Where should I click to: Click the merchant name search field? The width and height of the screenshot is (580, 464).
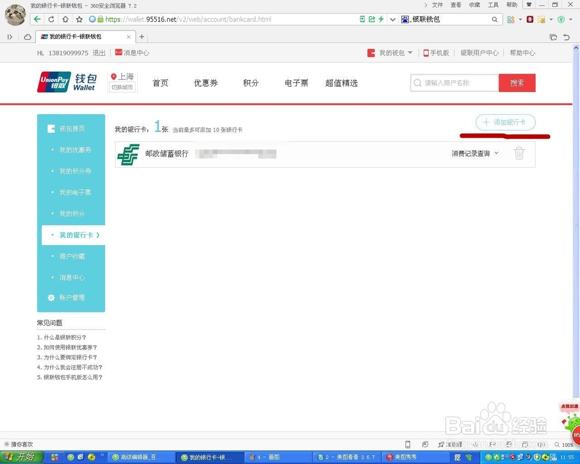[x=454, y=83]
